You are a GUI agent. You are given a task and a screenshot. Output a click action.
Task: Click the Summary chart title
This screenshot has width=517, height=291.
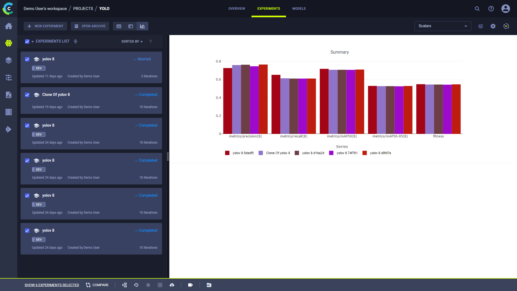pos(340,52)
